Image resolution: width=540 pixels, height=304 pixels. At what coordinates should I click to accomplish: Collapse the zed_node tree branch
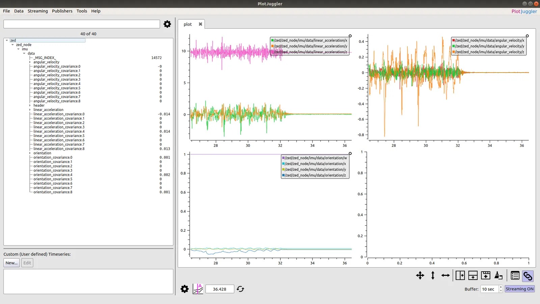13,45
